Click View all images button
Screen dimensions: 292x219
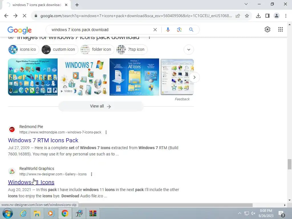click(x=101, y=106)
